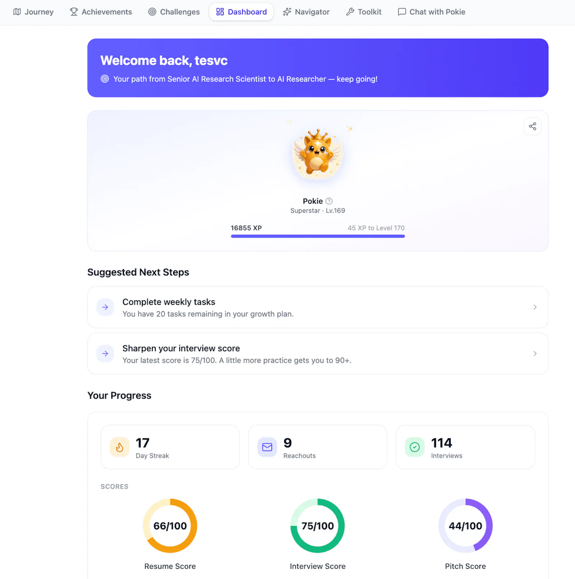Open the Complete weekly tasks suggestion
This screenshot has height=579, width=575.
pos(318,307)
